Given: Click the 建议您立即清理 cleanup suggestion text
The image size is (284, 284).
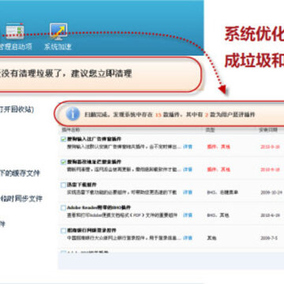Looking at the screenshot, I should click(x=101, y=73).
